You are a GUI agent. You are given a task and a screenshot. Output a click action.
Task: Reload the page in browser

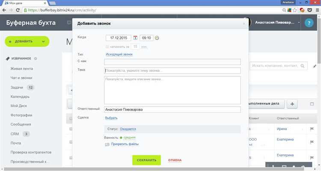point(18,10)
